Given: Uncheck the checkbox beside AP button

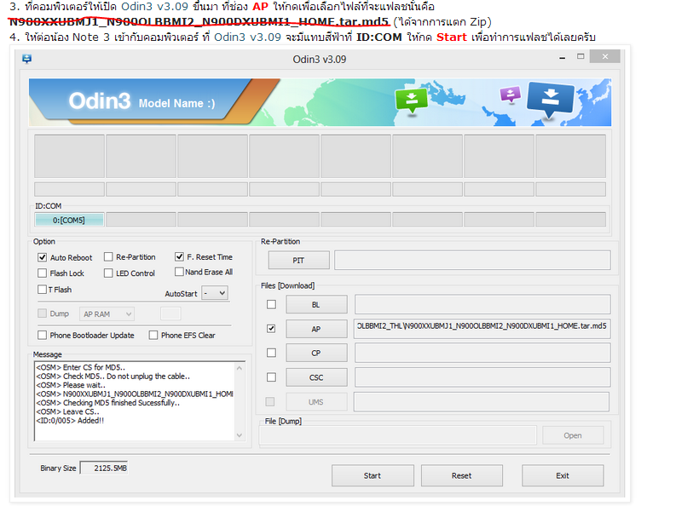Looking at the screenshot, I should pyautogui.click(x=271, y=329).
